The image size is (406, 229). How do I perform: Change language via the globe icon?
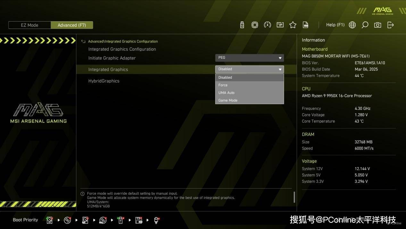[352, 25]
